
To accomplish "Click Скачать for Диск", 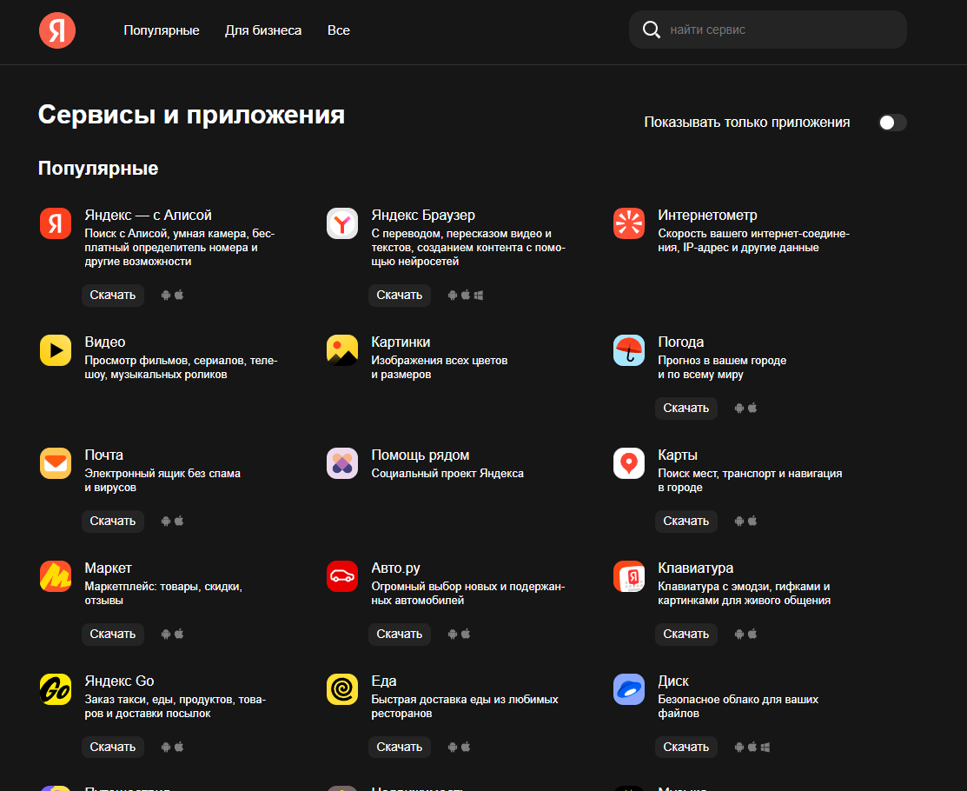I will click(686, 747).
